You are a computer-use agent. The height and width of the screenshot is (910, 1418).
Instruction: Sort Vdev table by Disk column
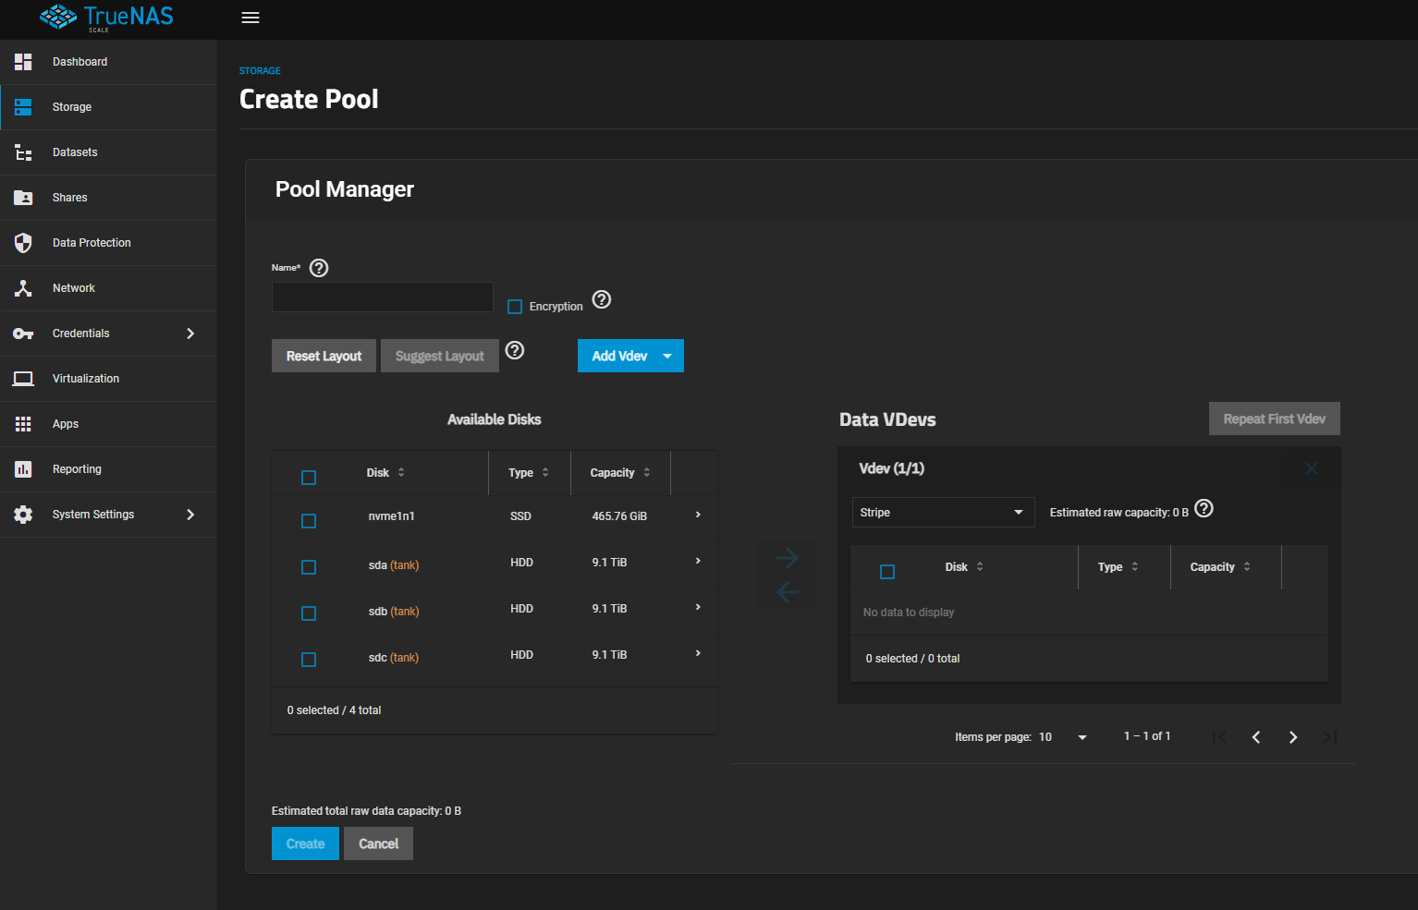pyautogui.click(x=964, y=567)
